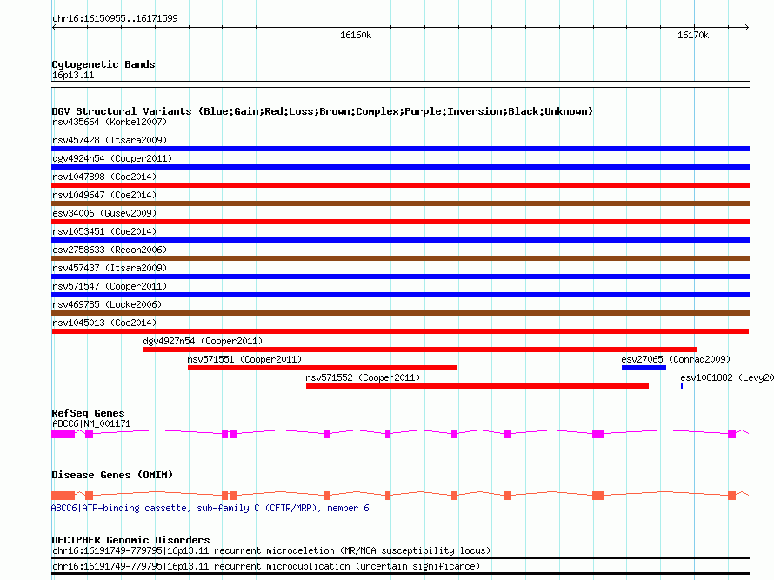Select the short blue esv27065 (Conrad2009) bar
The height and width of the screenshot is (580, 774).
644,368
